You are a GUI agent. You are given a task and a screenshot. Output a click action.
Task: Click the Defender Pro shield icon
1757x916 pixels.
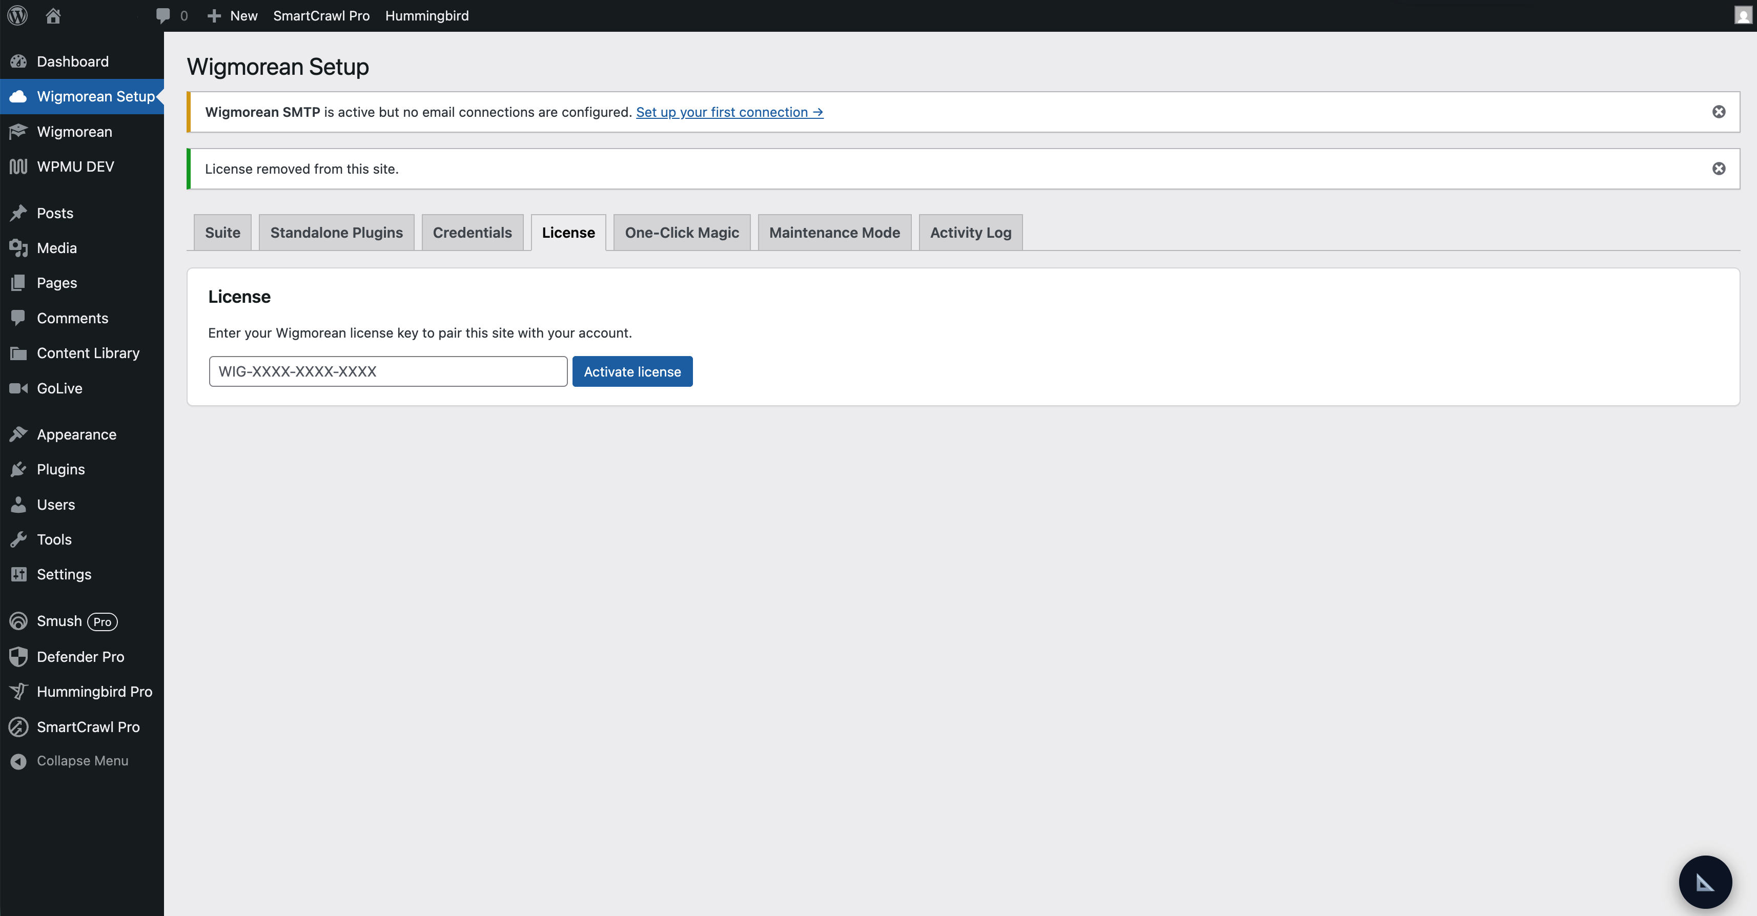18,656
